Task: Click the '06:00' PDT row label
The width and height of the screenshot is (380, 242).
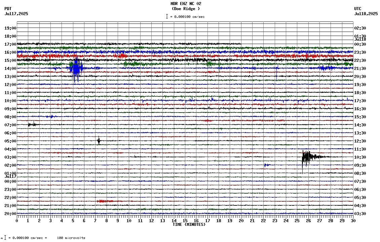Action: coord(10,133)
